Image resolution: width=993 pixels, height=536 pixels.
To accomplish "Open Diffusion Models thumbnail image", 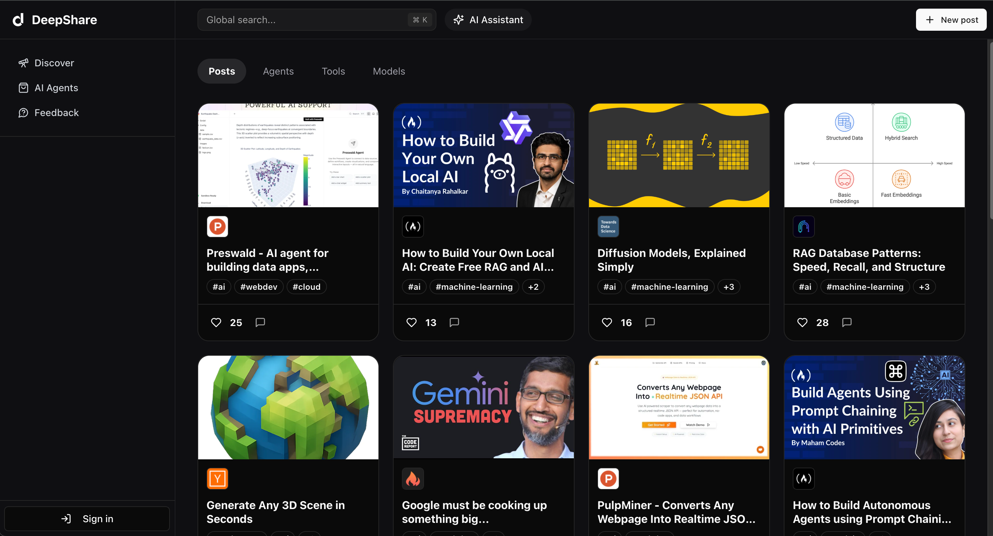I will (679, 155).
